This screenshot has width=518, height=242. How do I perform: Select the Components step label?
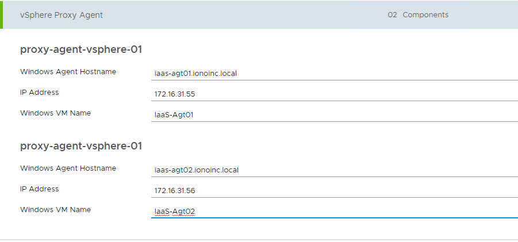point(425,15)
